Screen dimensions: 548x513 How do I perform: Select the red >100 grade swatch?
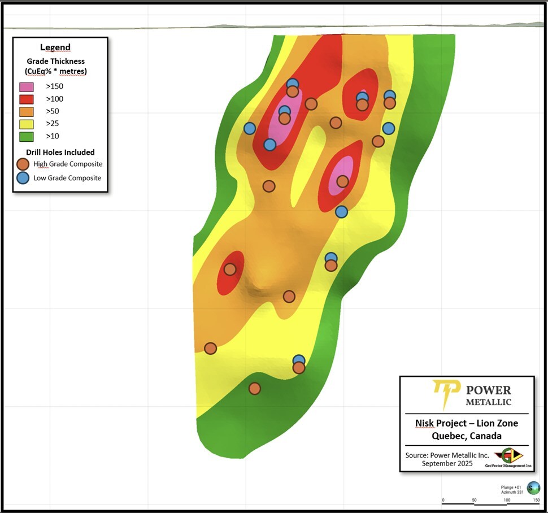click(27, 99)
